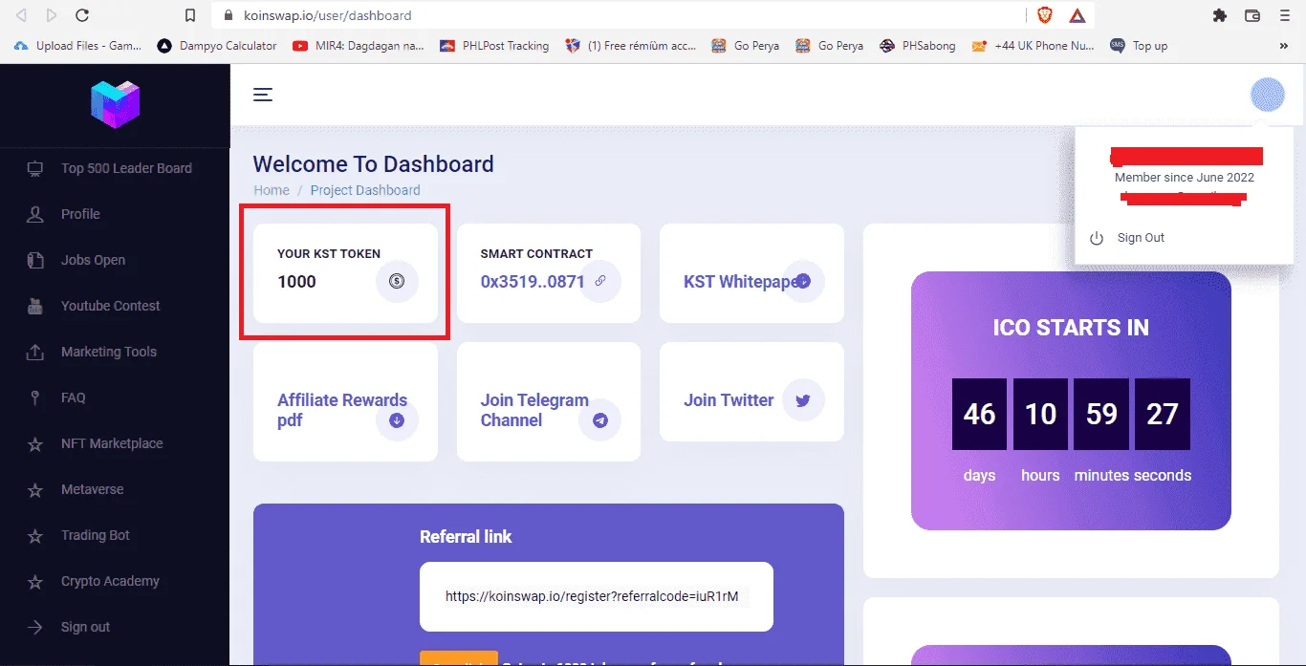Click the browser forward arrow
Screen dimensions: 1306x666
[x=51, y=15]
